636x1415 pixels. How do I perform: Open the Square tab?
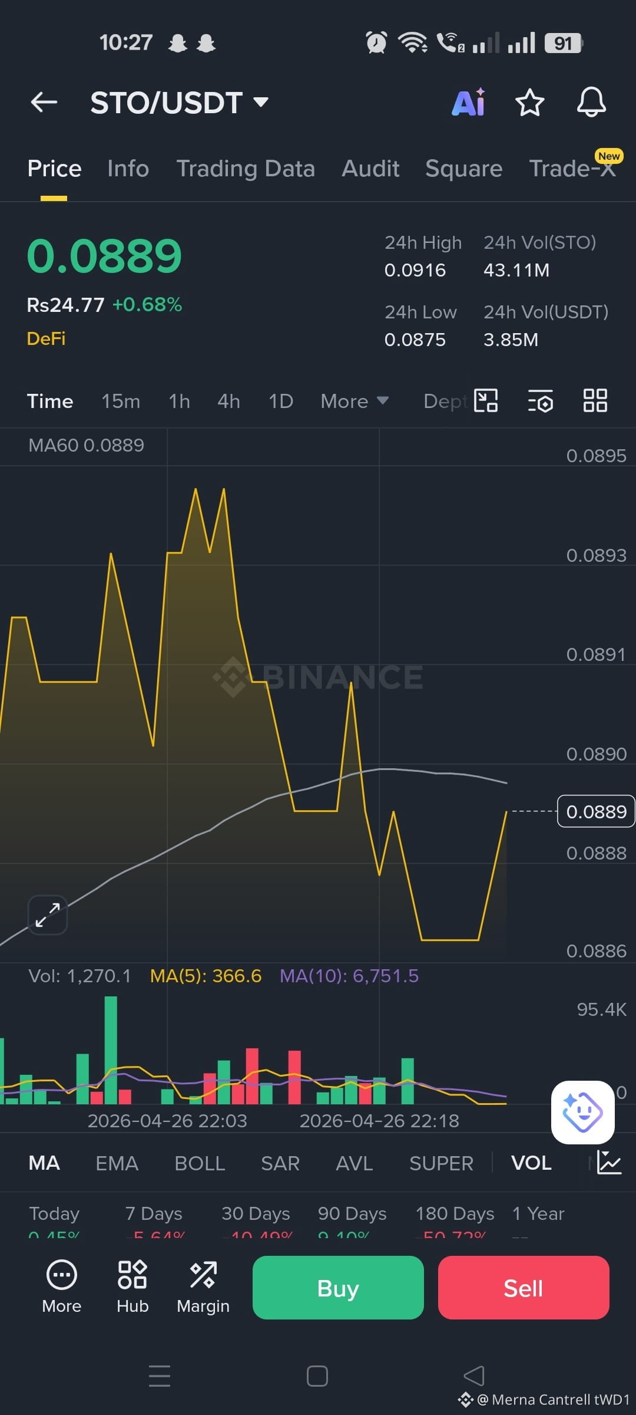(x=464, y=169)
